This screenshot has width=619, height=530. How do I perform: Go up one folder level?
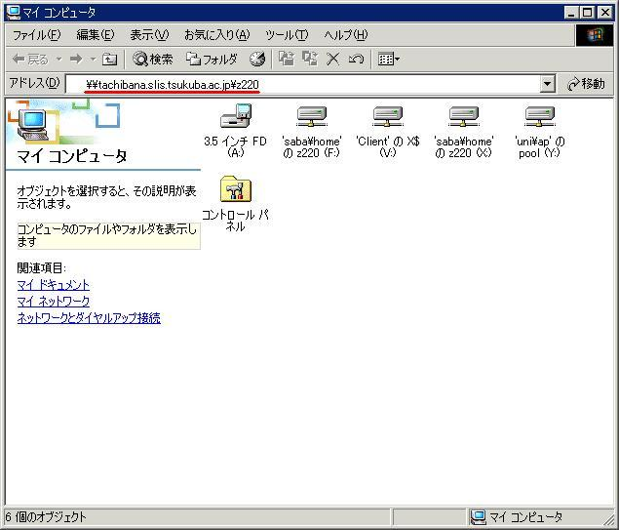pos(109,60)
